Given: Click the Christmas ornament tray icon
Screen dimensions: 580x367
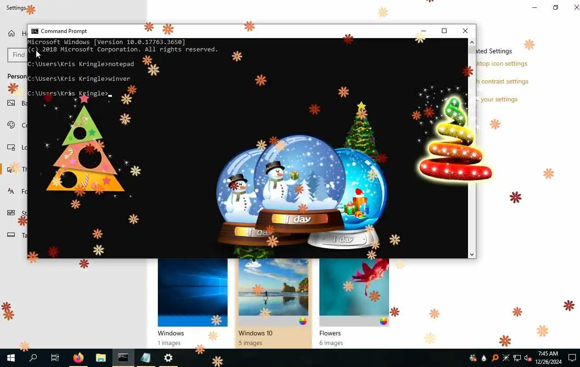Looking at the screenshot, I should pos(473,358).
